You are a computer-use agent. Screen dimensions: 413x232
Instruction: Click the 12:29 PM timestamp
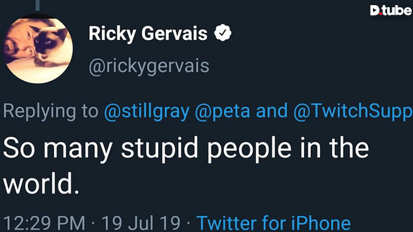(45, 224)
